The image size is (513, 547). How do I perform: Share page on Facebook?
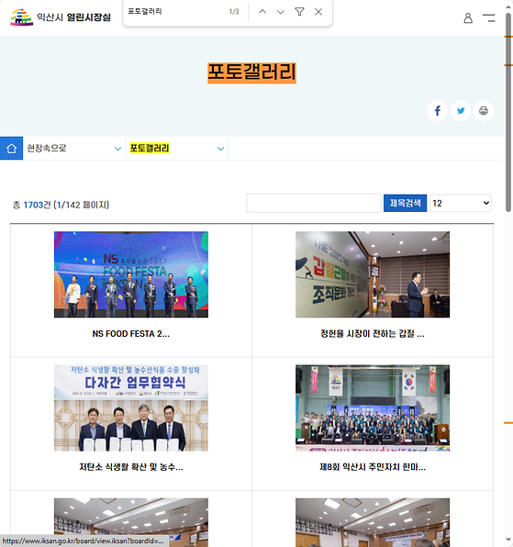coord(438,110)
